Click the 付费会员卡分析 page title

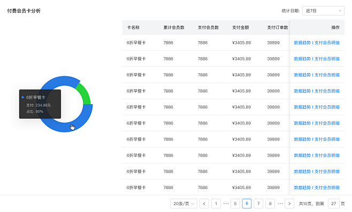[x=24, y=11]
